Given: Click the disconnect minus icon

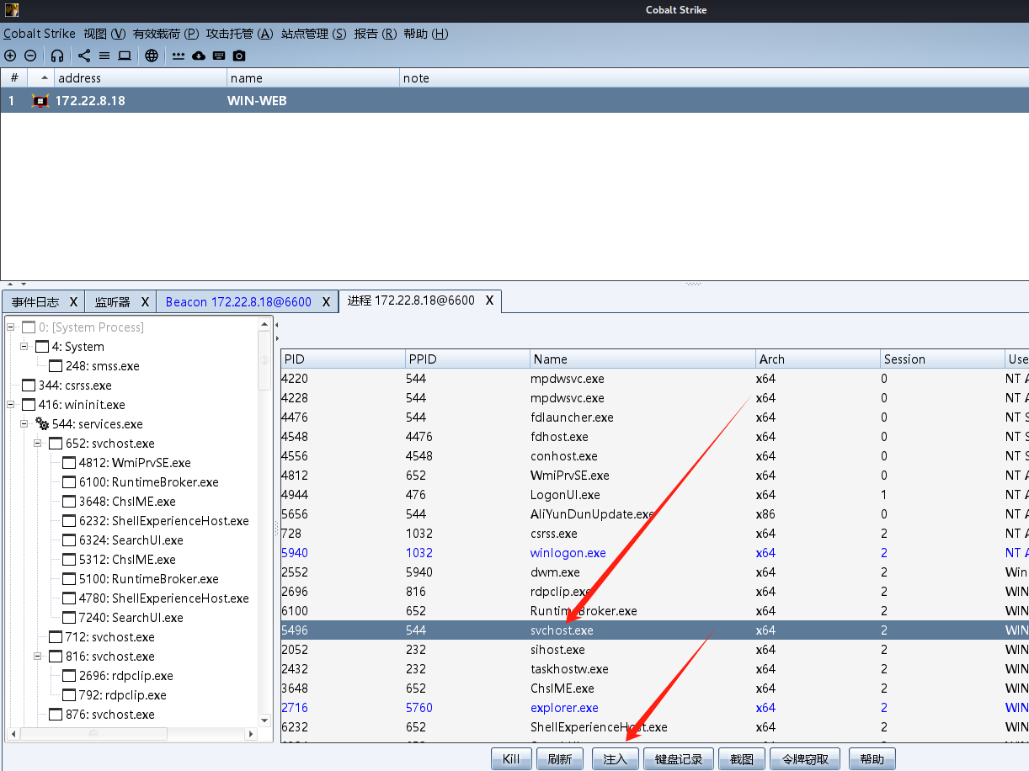Looking at the screenshot, I should pos(30,56).
